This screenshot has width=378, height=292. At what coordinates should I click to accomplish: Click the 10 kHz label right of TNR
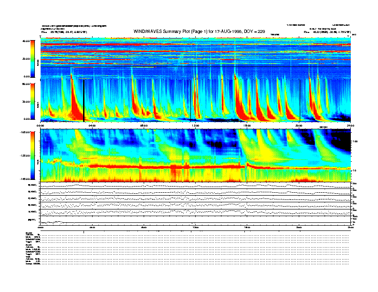point(354,170)
